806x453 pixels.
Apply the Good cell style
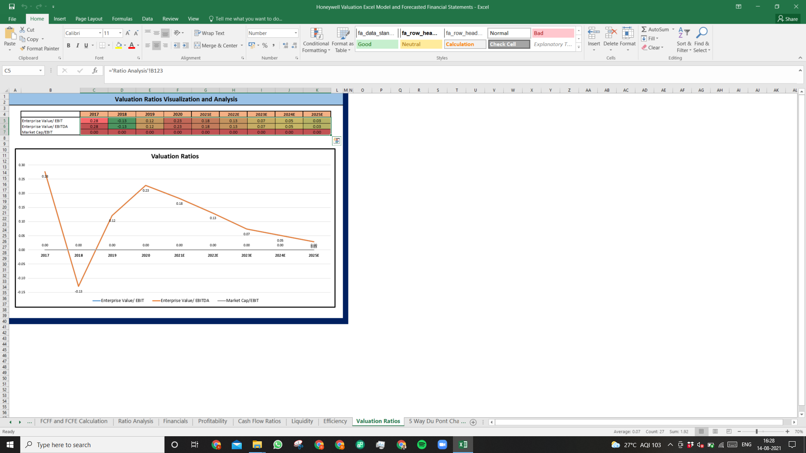tap(377, 44)
